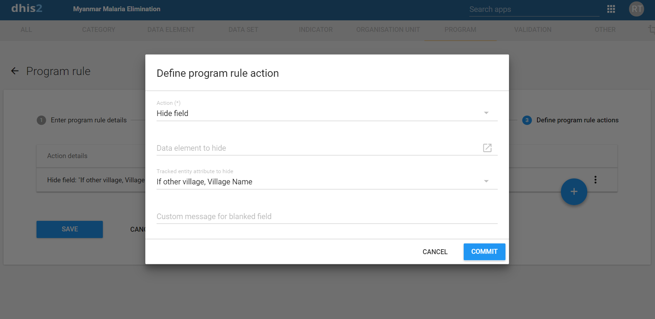Click the blue plus add action button
This screenshot has height=319, width=655.
pos(574,192)
